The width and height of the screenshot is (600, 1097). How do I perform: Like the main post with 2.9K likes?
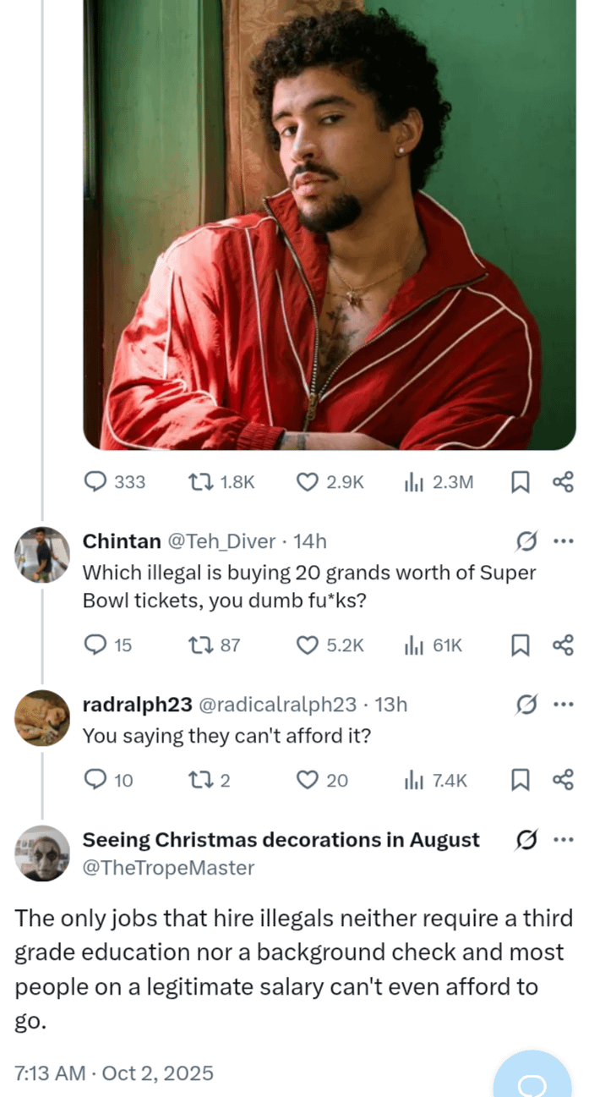tap(308, 482)
